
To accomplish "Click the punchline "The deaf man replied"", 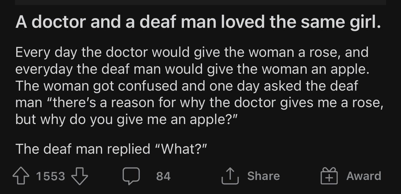I will [x=83, y=149].
